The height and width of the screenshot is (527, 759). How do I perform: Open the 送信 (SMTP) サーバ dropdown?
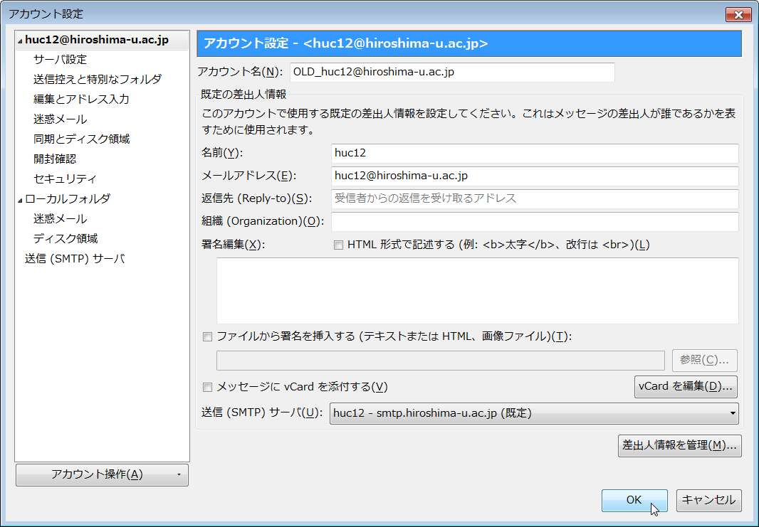pyautogui.click(x=534, y=413)
